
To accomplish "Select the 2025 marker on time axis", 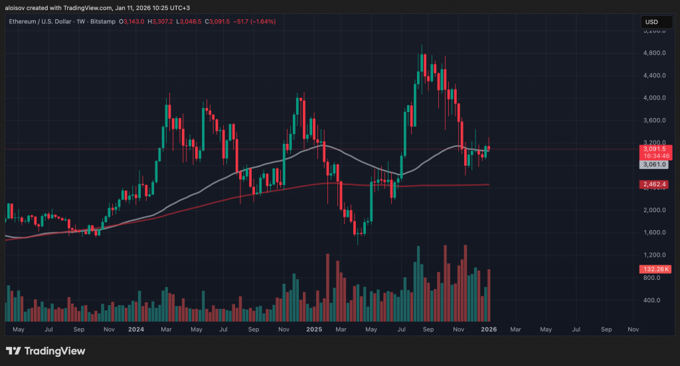I will tap(313, 329).
